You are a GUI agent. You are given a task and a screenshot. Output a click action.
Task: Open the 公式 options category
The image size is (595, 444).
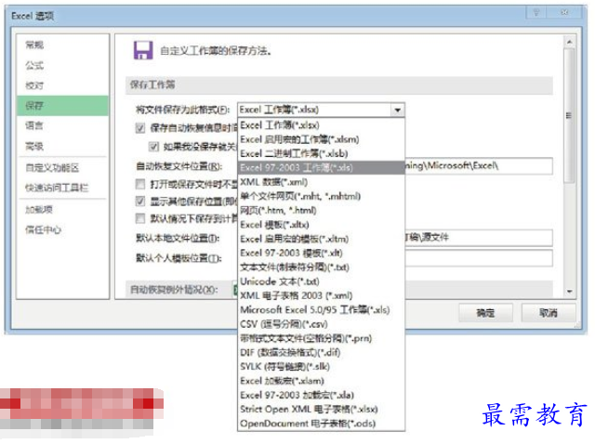tap(62, 65)
